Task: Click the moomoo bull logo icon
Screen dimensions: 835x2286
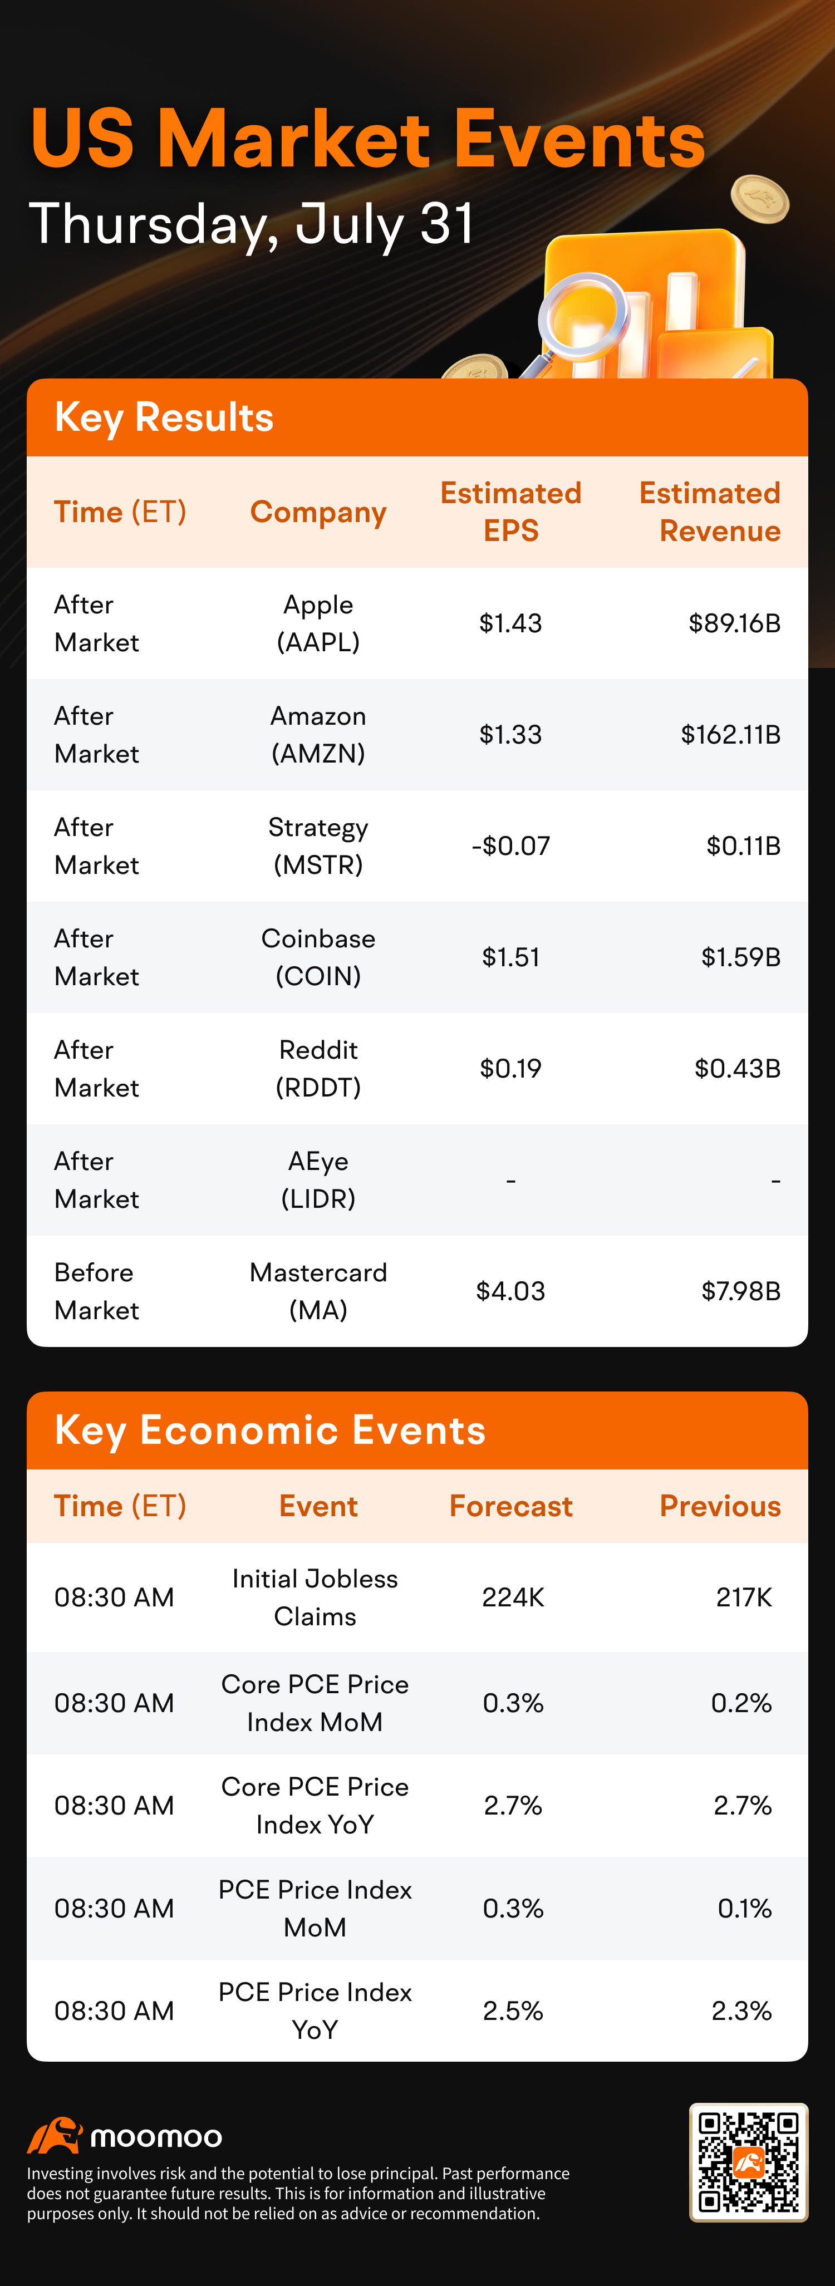Action: click(55, 2136)
